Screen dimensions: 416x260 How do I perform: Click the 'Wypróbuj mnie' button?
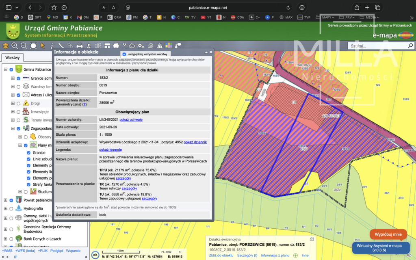pyautogui.click(x=388, y=234)
